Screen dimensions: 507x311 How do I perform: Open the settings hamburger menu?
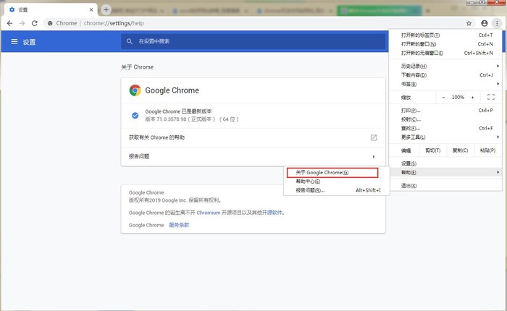point(14,42)
